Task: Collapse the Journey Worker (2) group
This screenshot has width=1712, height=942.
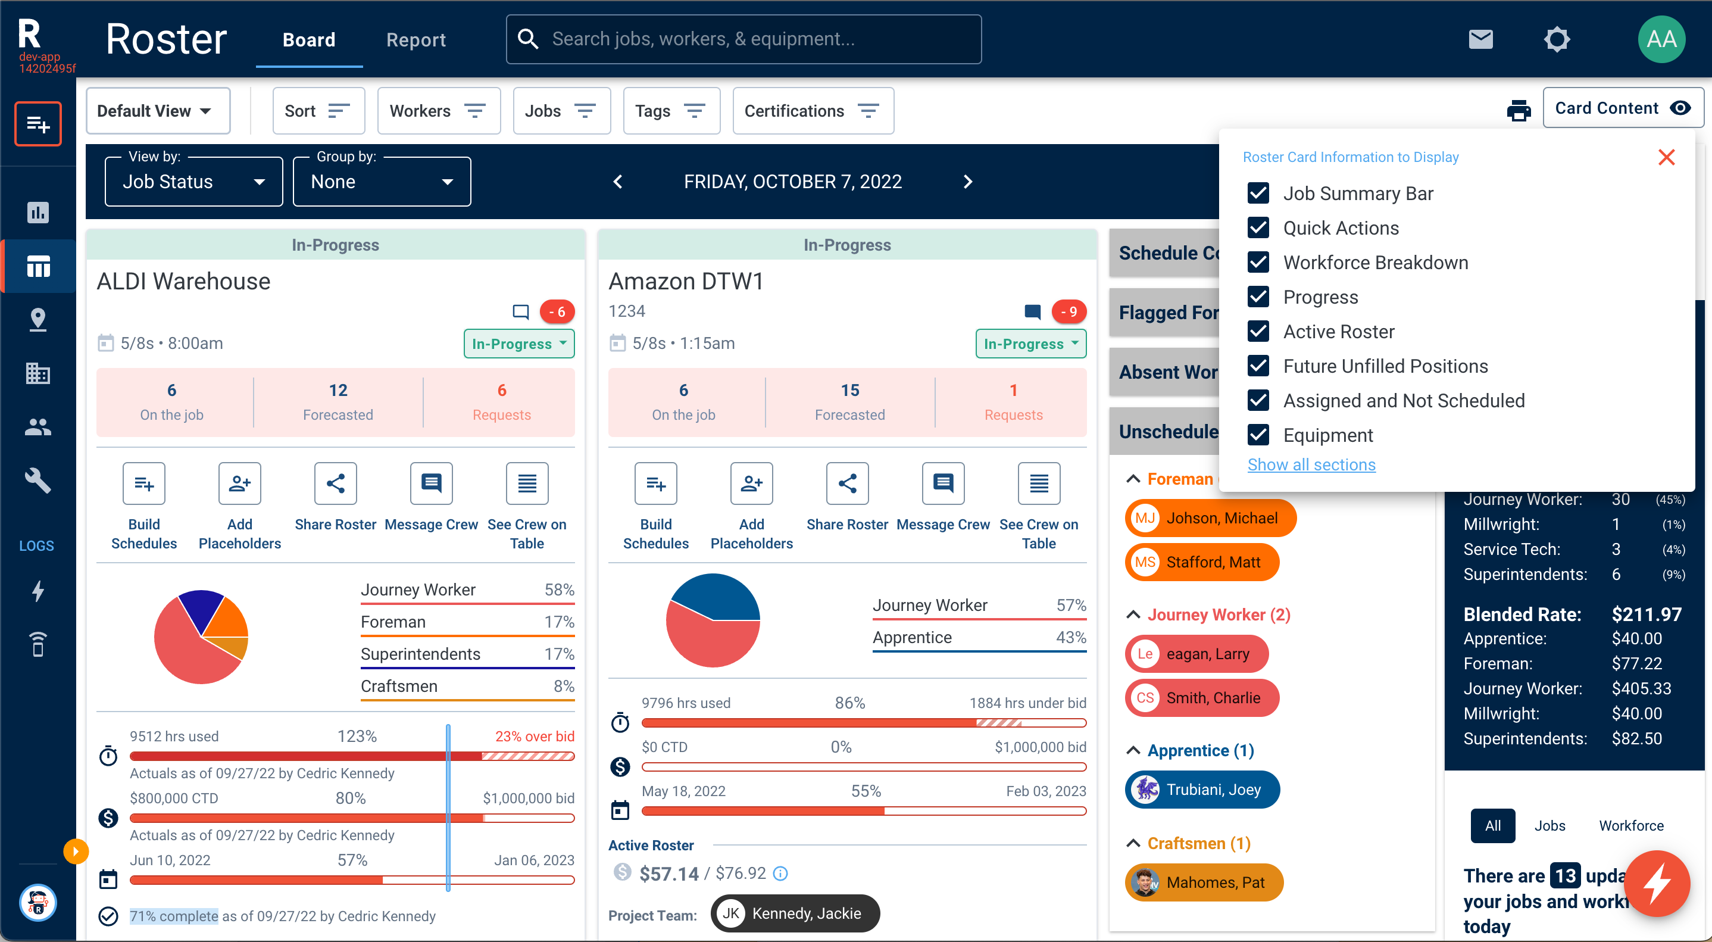Action: [1133, 615]
